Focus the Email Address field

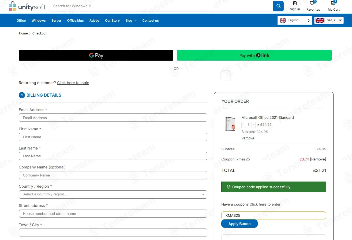click(x=113, y=118)
